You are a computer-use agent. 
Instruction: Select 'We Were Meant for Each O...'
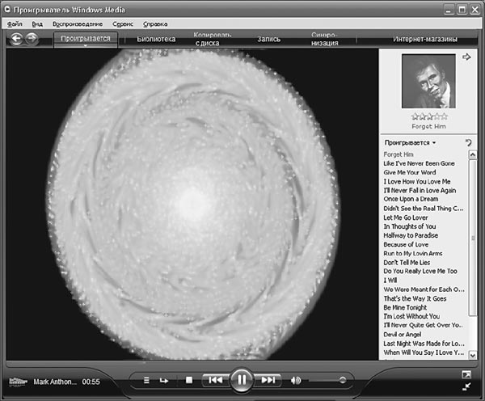click(x=424, y=289)
